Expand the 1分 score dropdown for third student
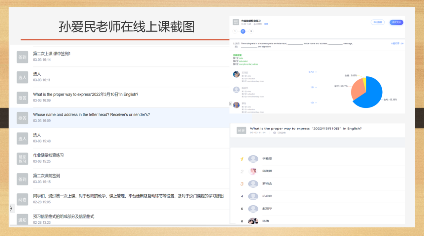The width and height of the screenshot is (424, 236). tap(313, 103)
